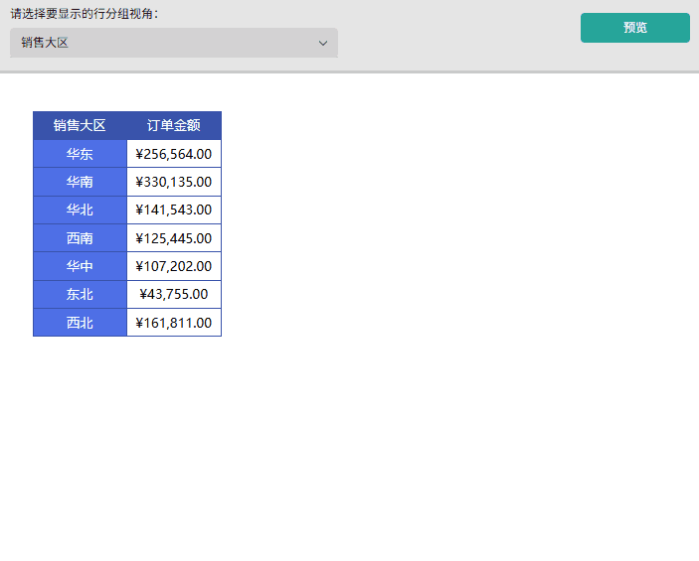Click the 华南 row cell
This screenshot has height=561, width=699.
pos(80,182)
